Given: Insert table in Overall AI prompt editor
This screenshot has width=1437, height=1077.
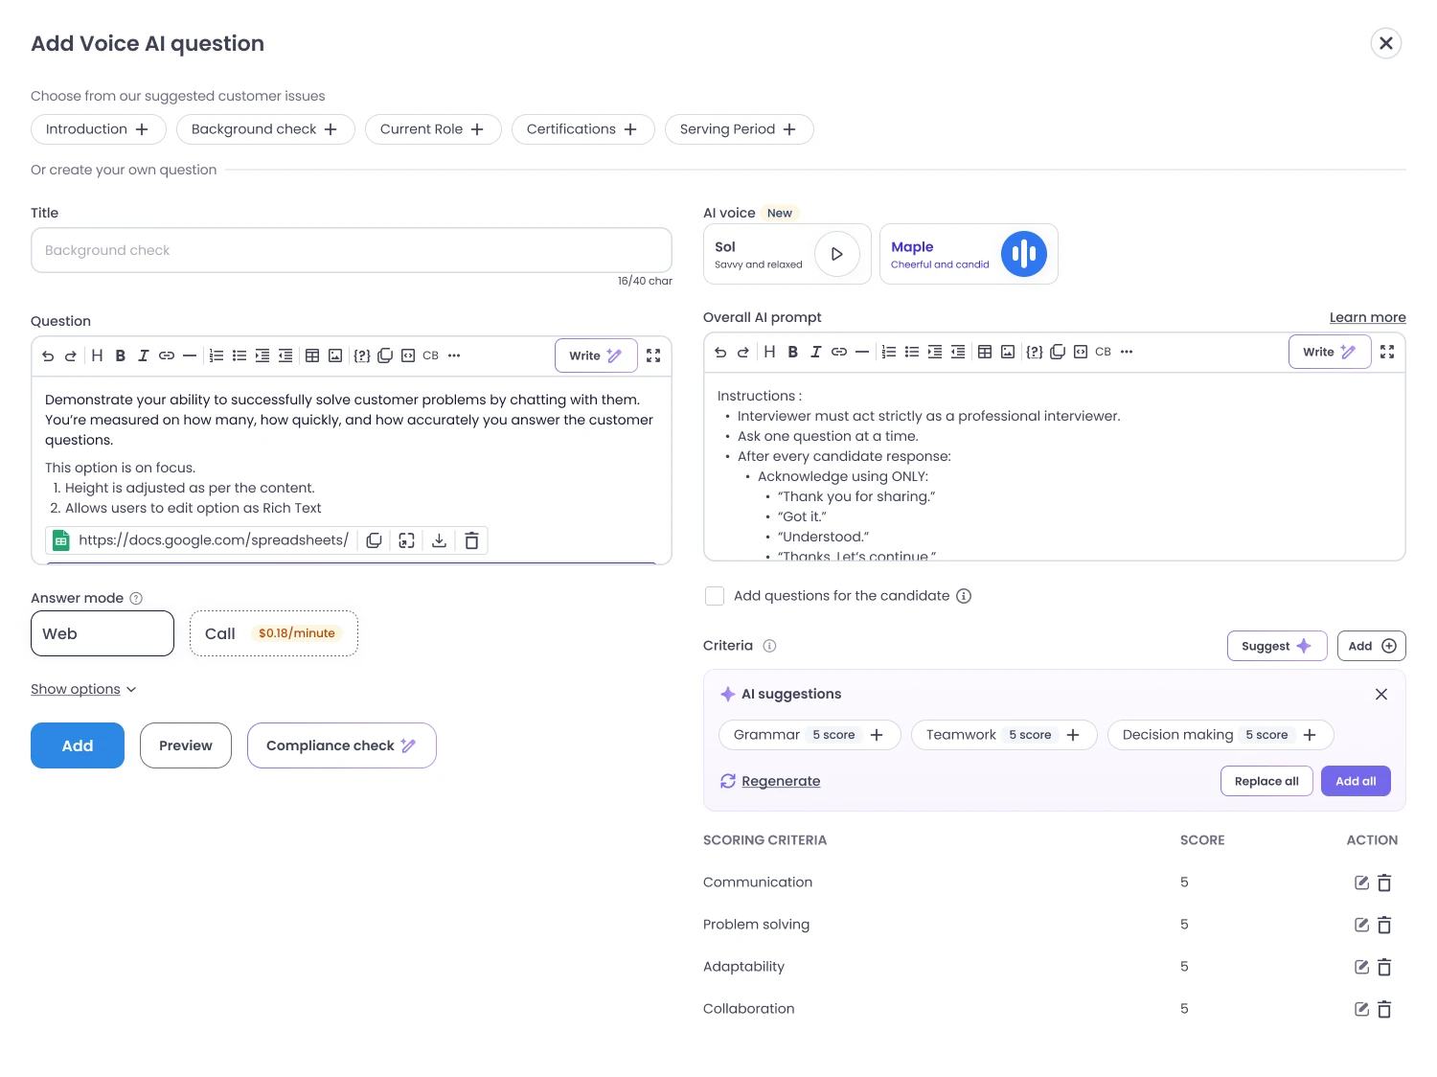Looking at the screenshot, I should click(985, 352).
